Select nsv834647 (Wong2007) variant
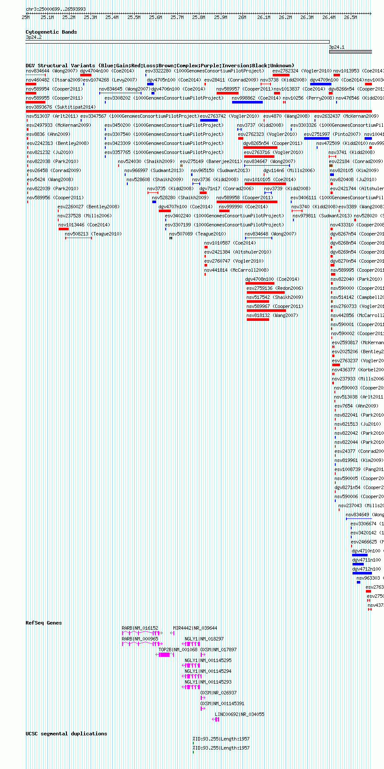Image resolution: width=384 pixels, height=769 pixels. [x=267, y=166]
